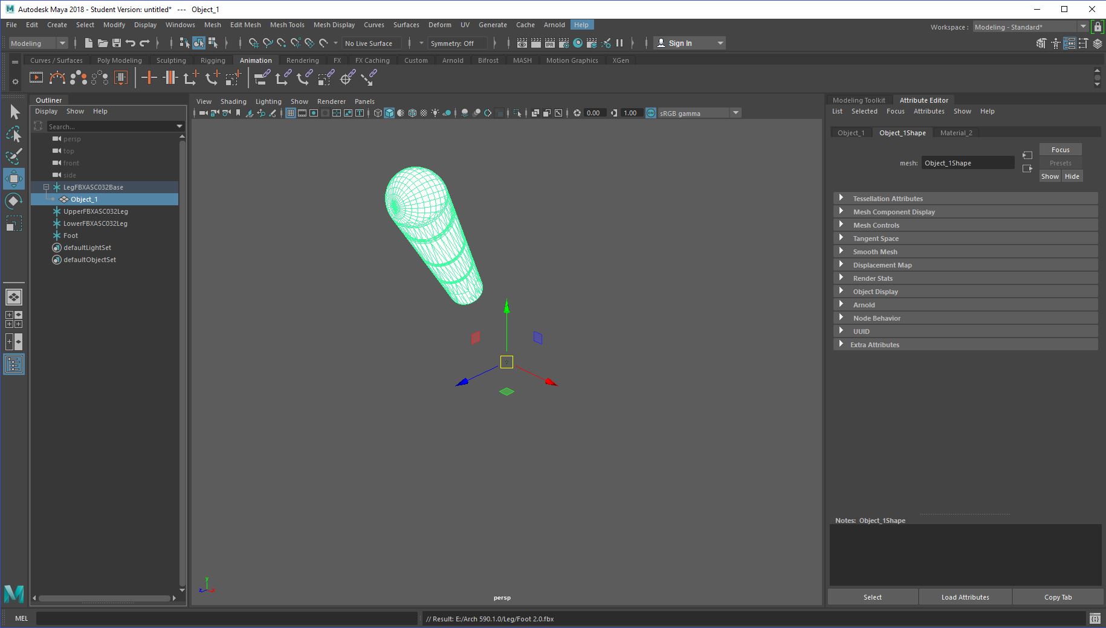Click the IPR render icon
The image size is (1106, 628).
550,43
